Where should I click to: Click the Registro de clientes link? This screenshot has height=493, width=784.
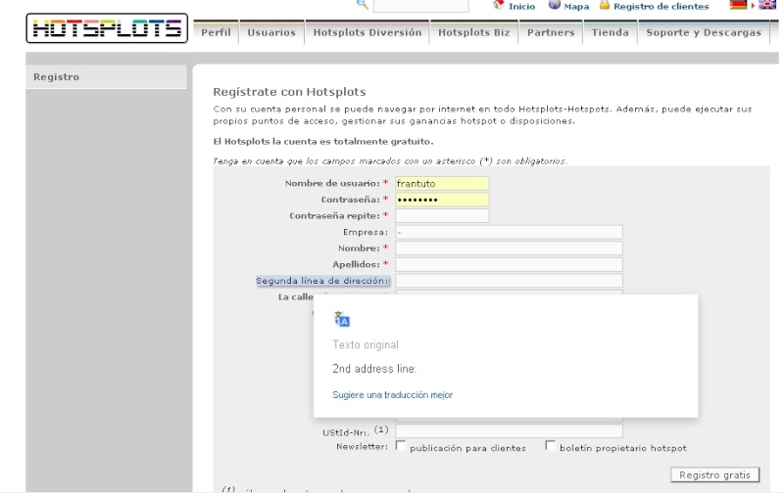[661, 7]
